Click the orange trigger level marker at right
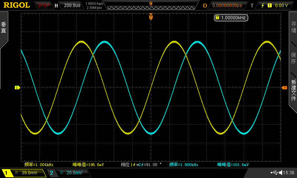 [284, 88]
